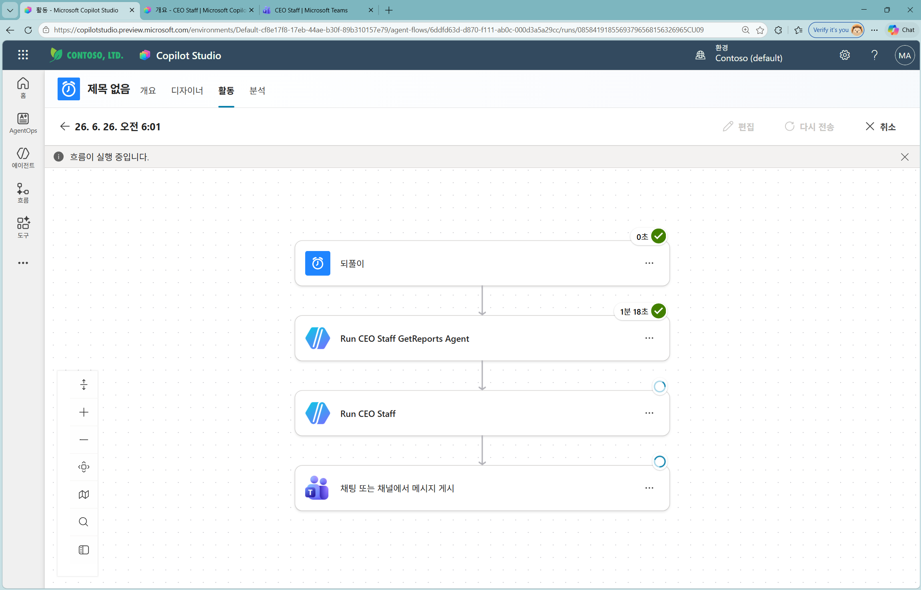921x590 pixels.
Task: Open more options for Run CEO Staff step
Action: (649, 413)
